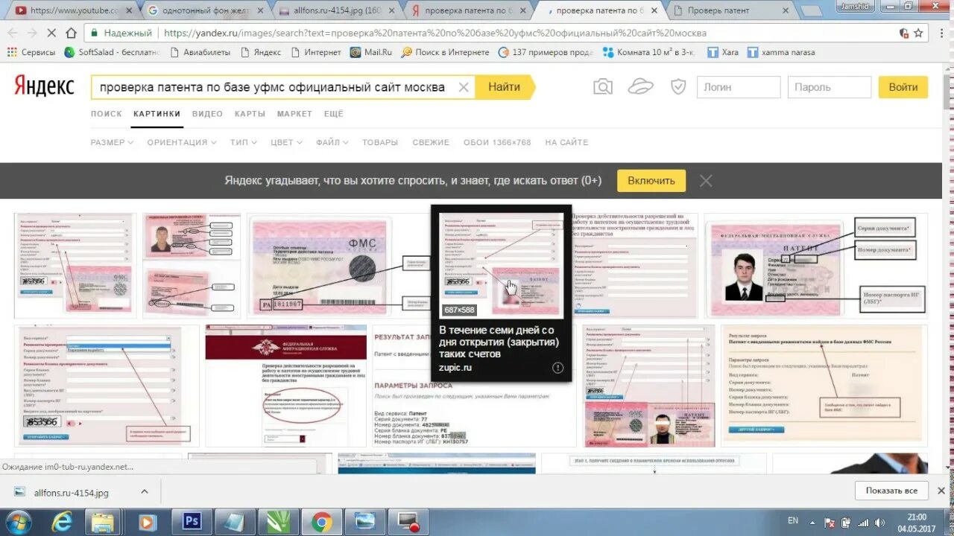Launch Internet Explorer from taskbar
Screen dimensions: 954x536
(x=62, y=522)
